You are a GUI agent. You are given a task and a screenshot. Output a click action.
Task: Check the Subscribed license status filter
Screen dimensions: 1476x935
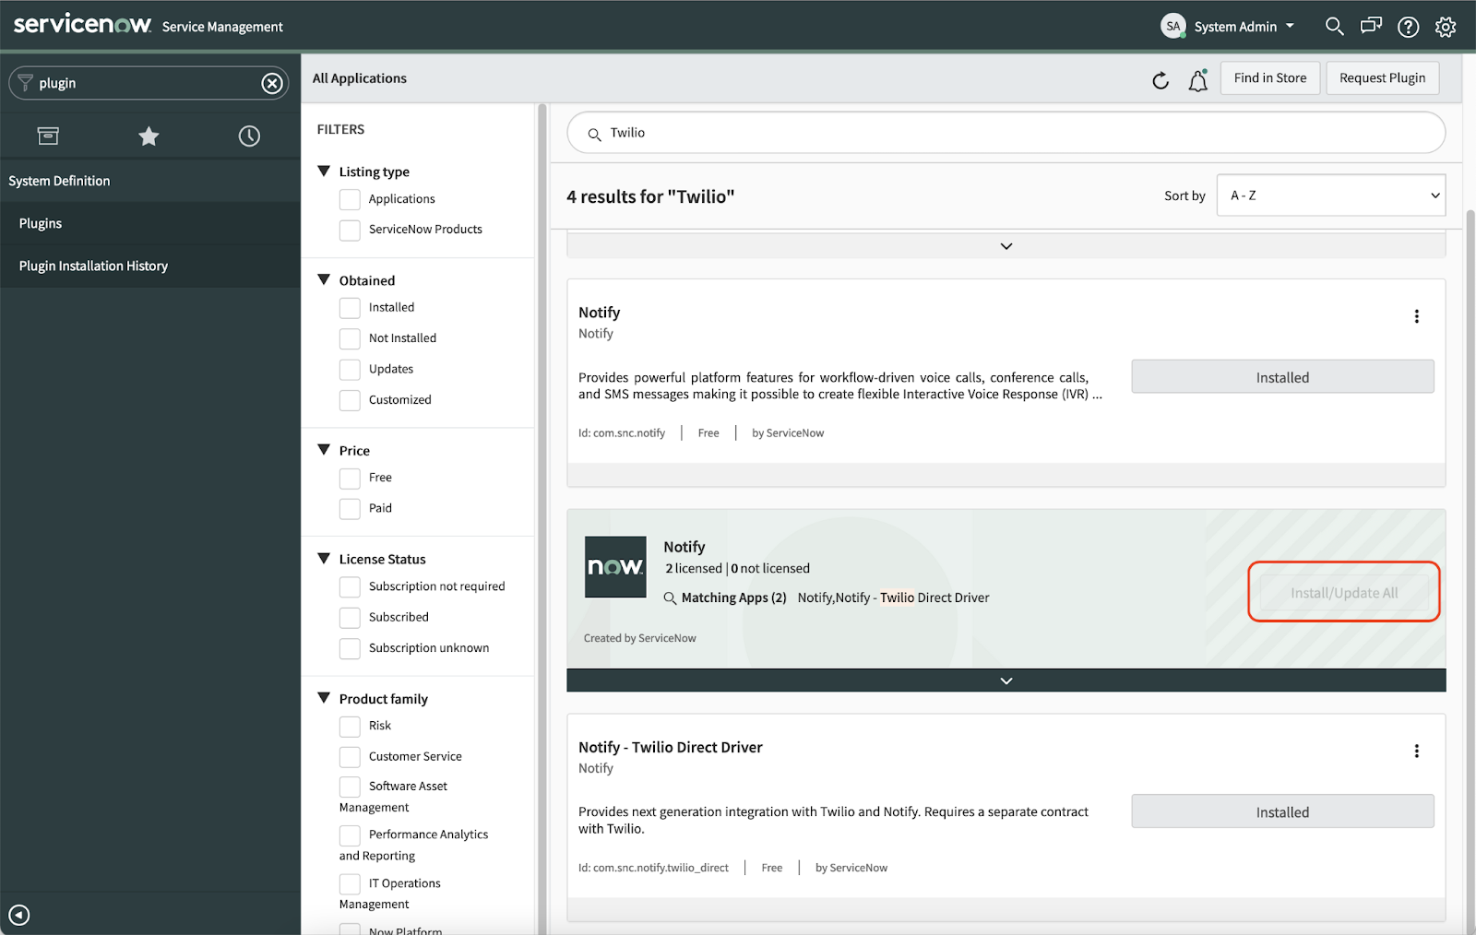[350, 617]
